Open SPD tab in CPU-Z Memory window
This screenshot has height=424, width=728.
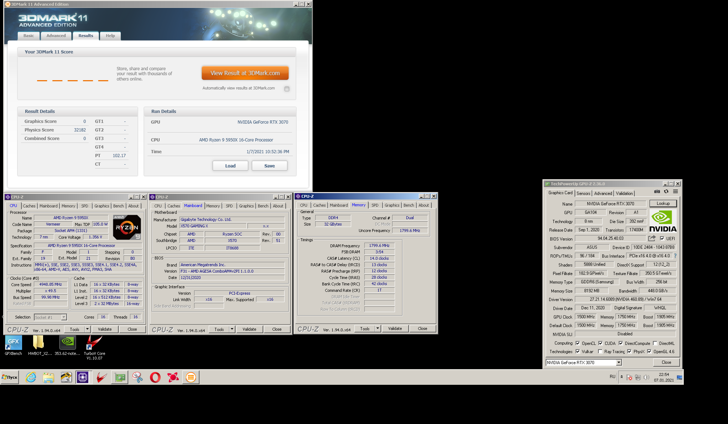point(375,205)
